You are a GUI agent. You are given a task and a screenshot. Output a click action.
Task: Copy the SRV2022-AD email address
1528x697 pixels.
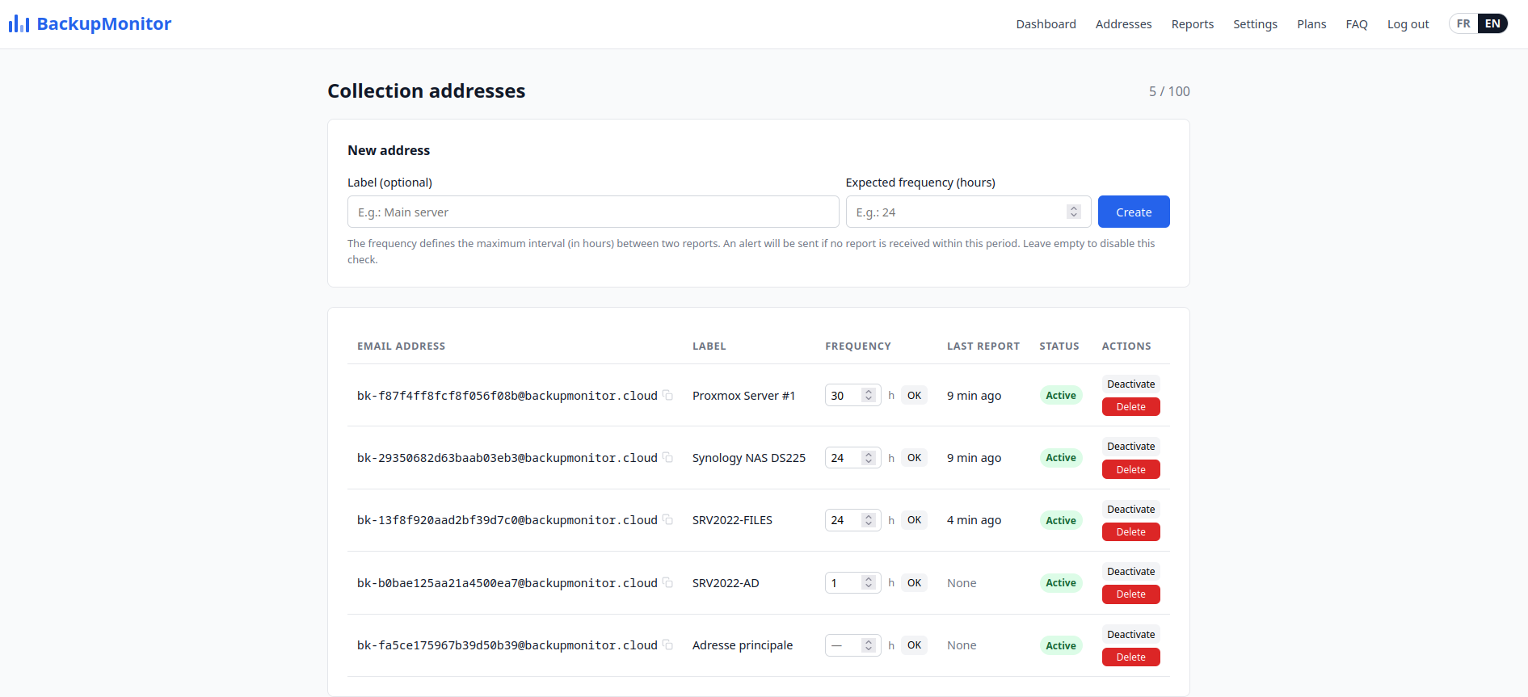point(667,582)
